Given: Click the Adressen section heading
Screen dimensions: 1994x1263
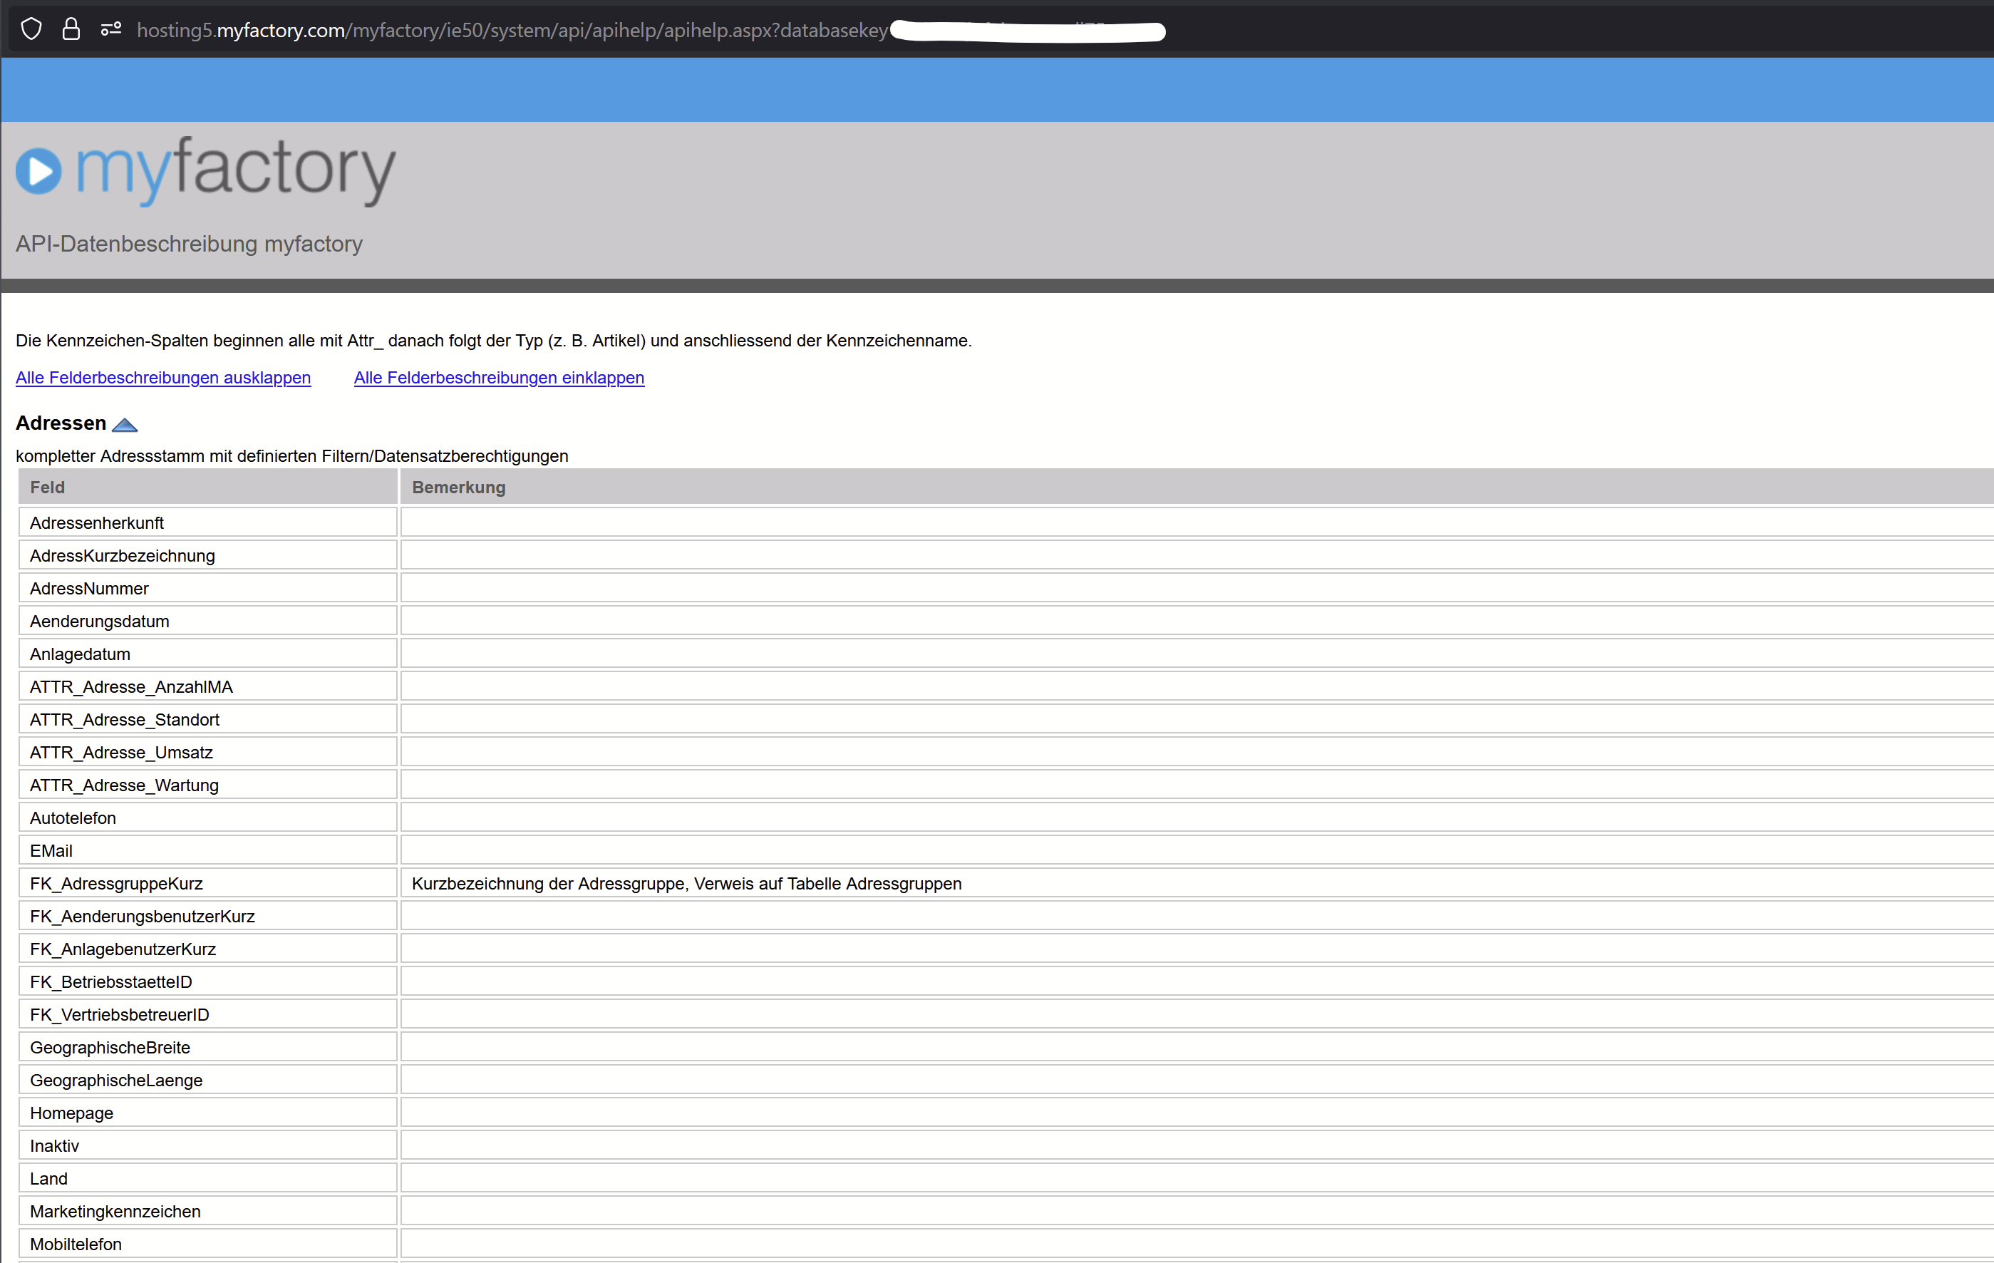Looking at the screenshot, I should point(61,423).
